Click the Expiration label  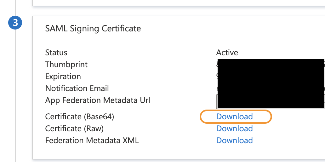pos(63,77)
